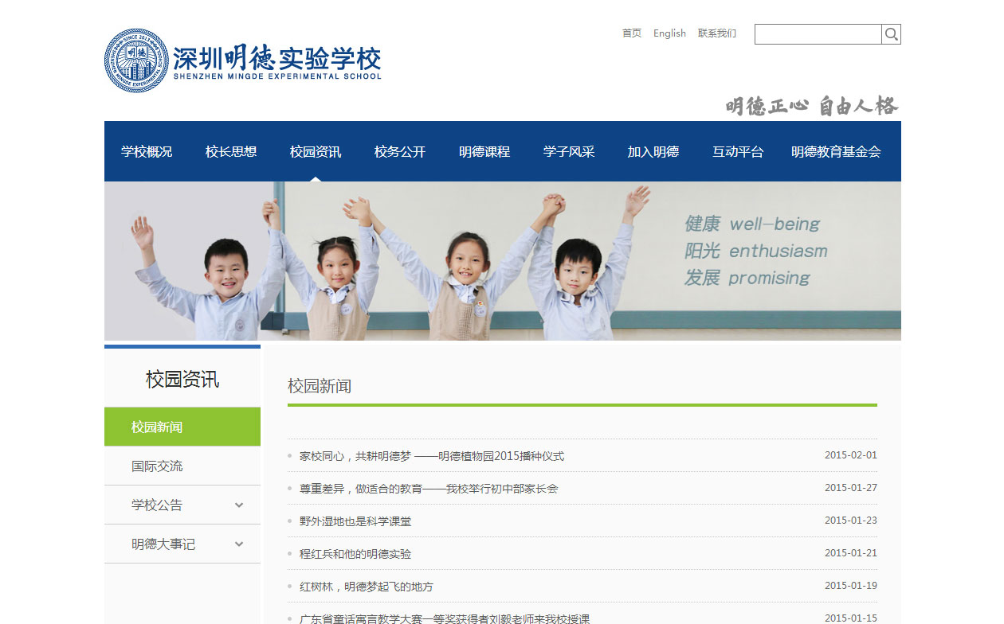Click the 校园资讯 sidebar title

(182, 380)
